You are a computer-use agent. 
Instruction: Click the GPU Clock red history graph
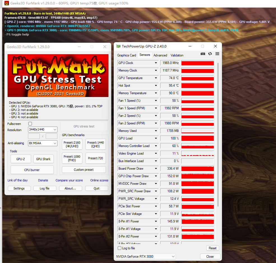[x=198, y=63]
